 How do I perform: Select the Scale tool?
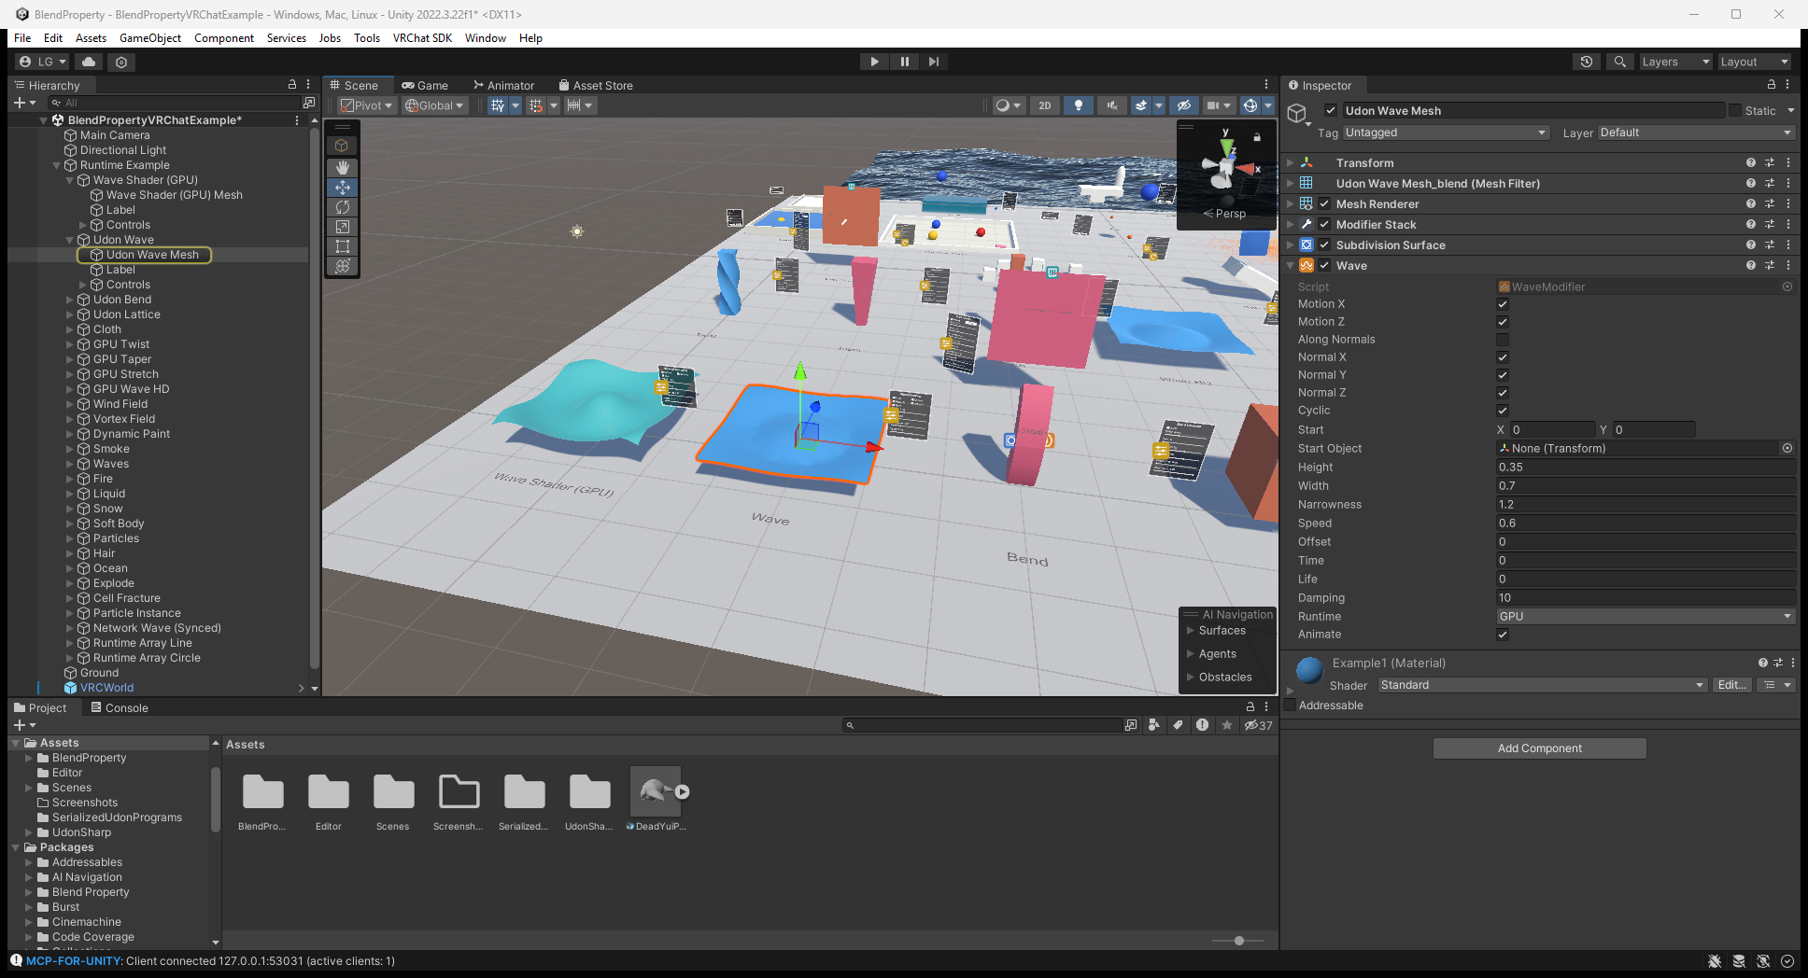point(343,227)
